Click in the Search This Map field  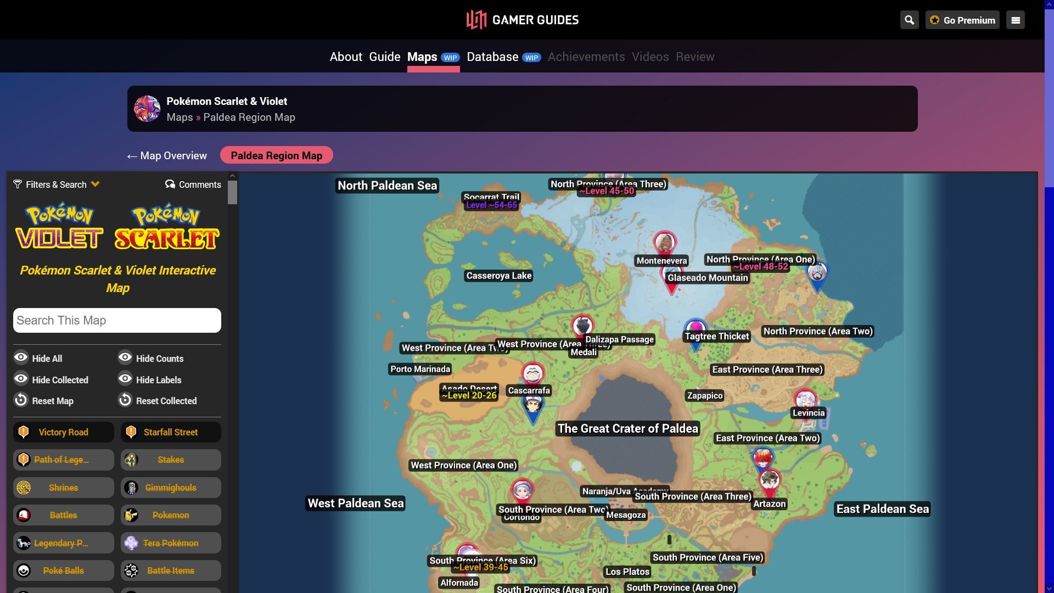(x=117, y=320)
